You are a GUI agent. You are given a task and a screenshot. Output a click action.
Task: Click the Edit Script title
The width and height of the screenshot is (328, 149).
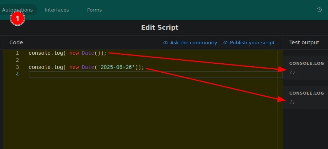tap(160, 28)
